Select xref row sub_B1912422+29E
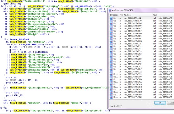This screenshot has height=114, width=174. tap(142, 64)
